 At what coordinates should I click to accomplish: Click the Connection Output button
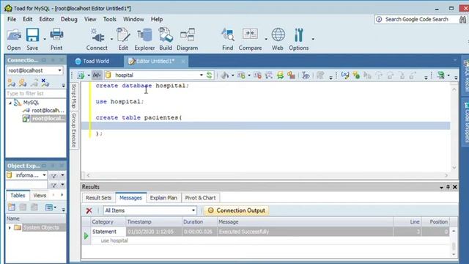click(237, 210)
